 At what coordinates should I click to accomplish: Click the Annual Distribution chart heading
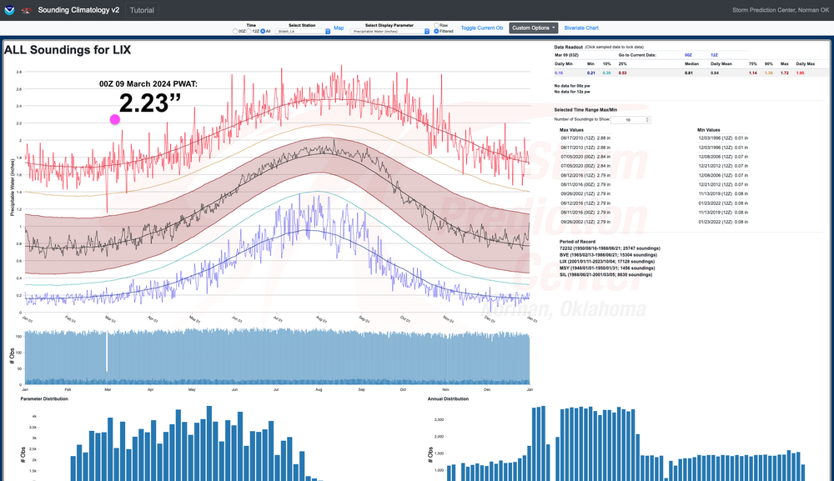click(448, 398)
